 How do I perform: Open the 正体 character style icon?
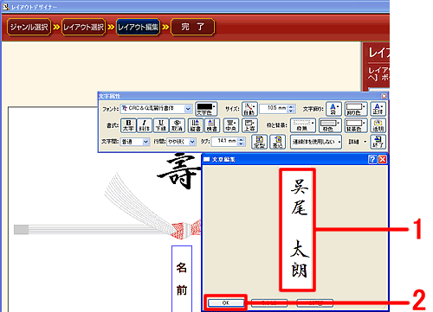[378, 109]
